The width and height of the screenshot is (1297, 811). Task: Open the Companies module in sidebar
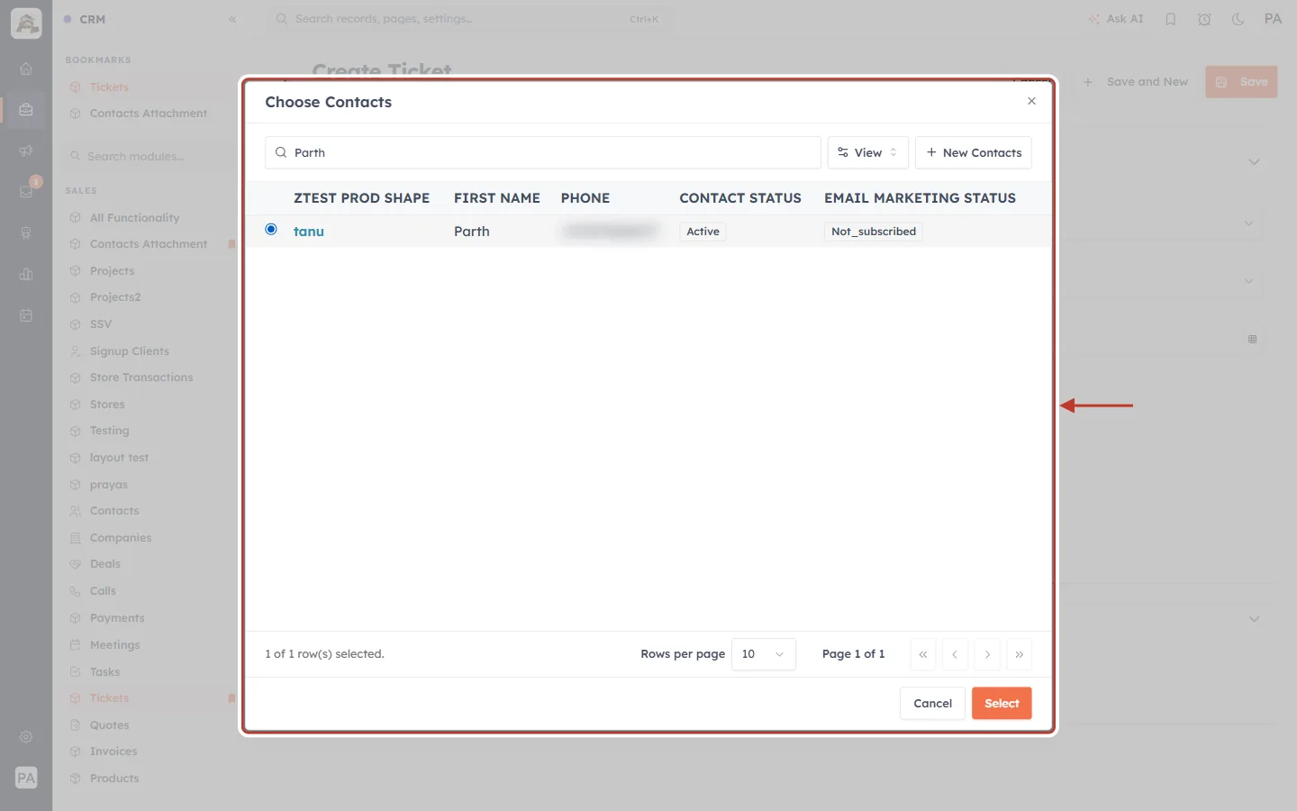click(120, 538)
